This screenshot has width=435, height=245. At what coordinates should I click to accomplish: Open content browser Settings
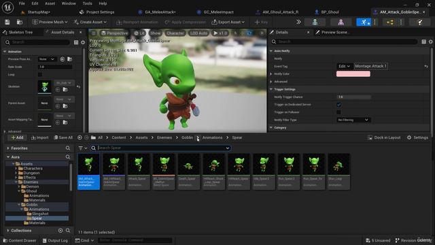[417, 137]
